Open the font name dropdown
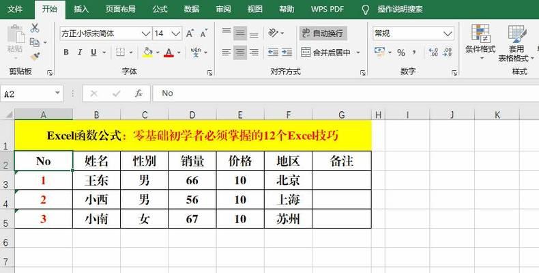 pyautogui.click(x=146, y=33)
